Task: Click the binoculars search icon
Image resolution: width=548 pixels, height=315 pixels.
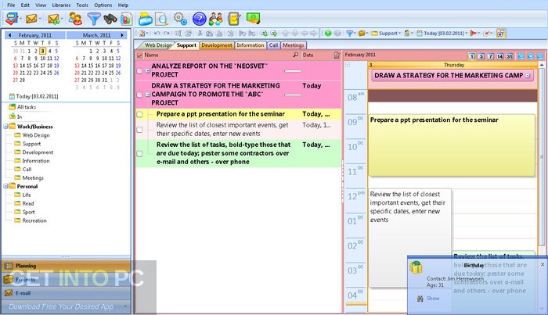Action: [110, 19]
